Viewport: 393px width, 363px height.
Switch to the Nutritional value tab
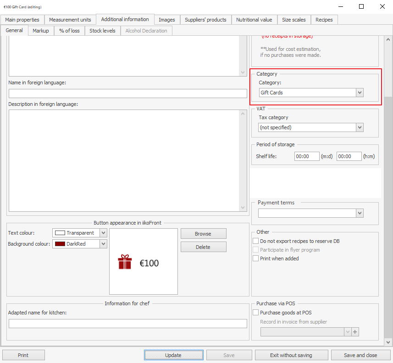click(x=254, y=20)
